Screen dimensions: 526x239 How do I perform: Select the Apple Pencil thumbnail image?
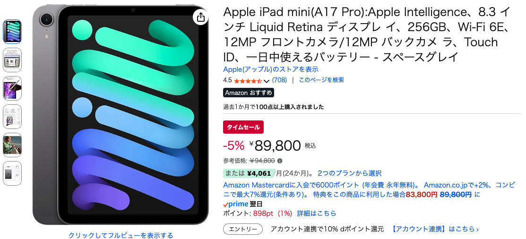pyautogui.click(x=12, y=88)
